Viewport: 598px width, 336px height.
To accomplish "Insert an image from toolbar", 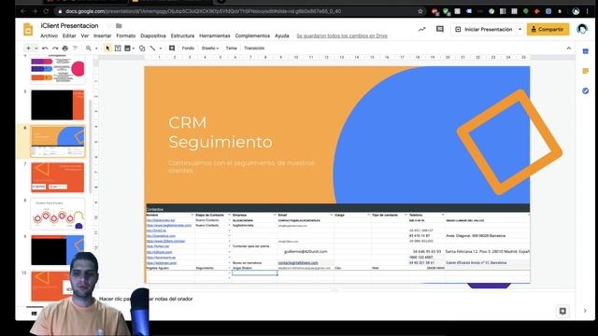I will [128, 48].
